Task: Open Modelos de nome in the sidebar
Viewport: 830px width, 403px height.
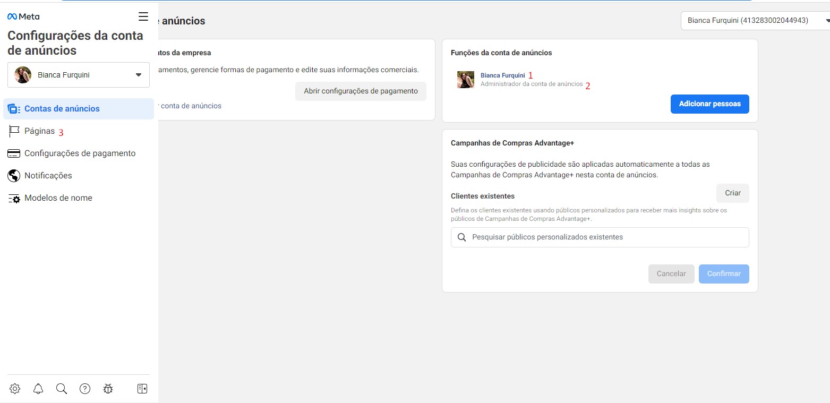Action: pos(79,198)
